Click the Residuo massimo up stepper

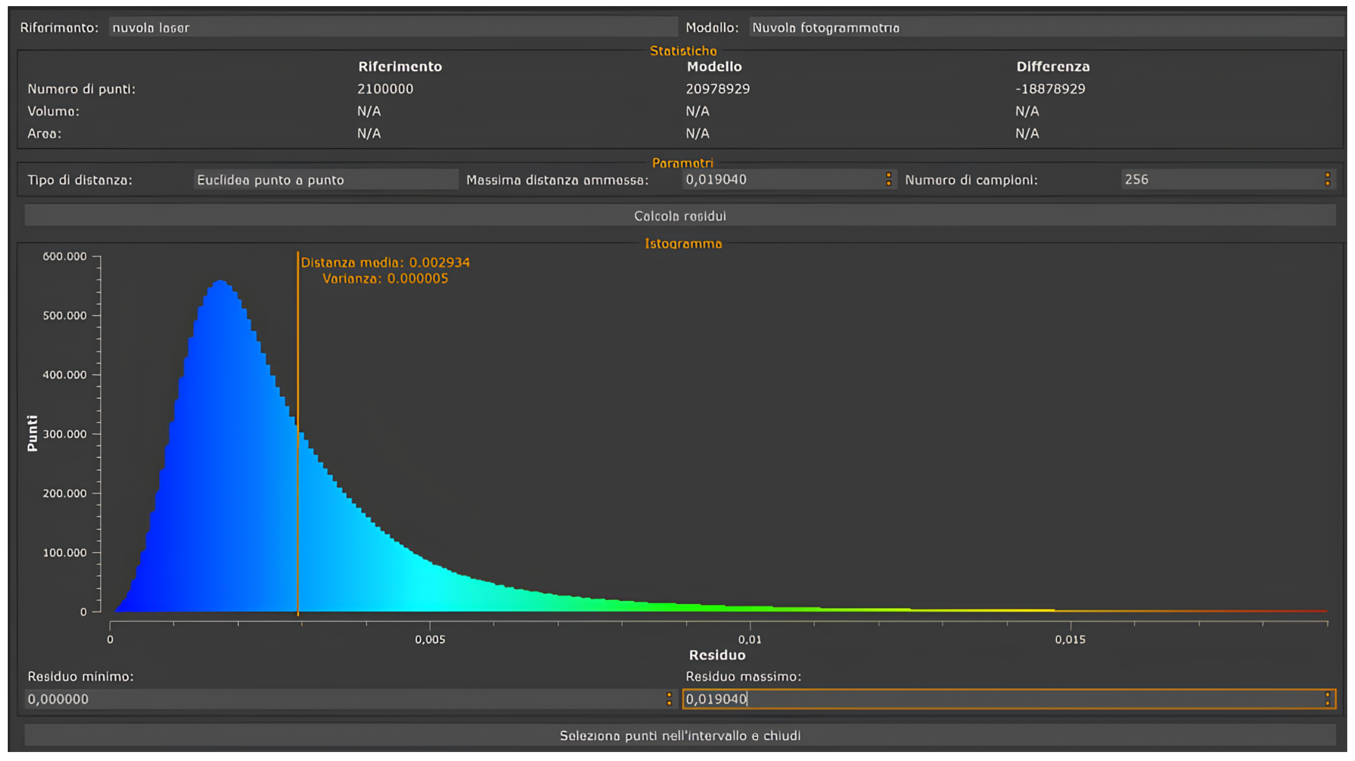pyautogui.click(x=1327, y=694)
